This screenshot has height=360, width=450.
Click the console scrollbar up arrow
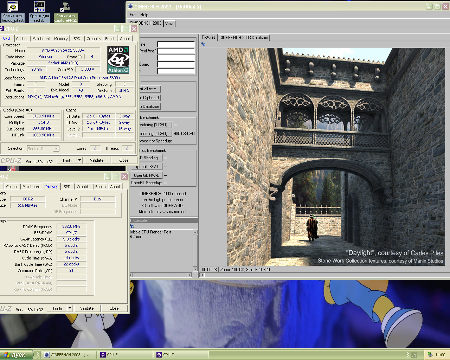195,232
